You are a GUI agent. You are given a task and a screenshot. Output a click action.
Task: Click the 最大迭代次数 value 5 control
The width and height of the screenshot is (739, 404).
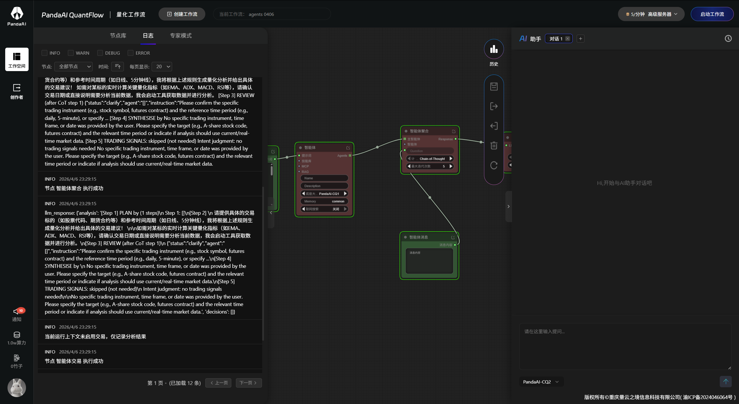point(430,166)
